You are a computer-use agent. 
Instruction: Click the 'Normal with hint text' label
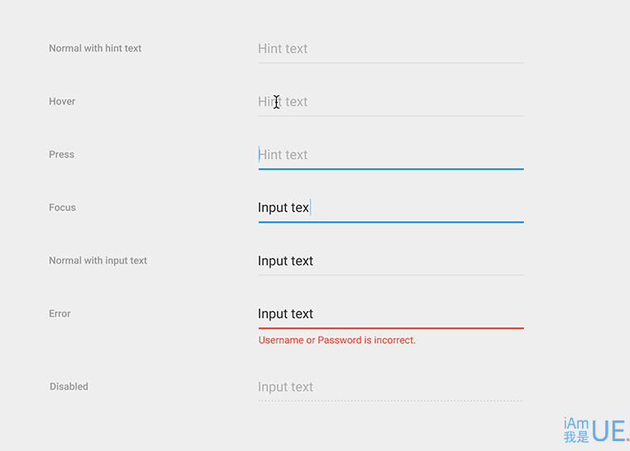[95, 48]
